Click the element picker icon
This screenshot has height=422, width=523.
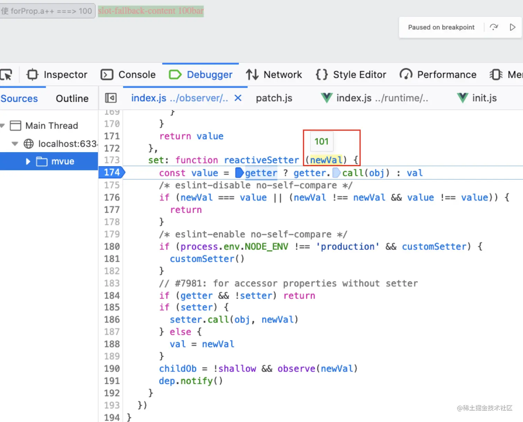click(6, 75)
